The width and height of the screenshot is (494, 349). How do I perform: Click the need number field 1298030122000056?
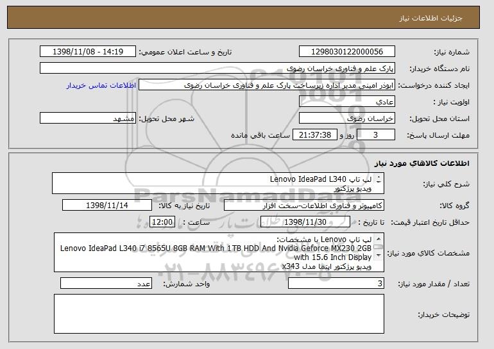[347, 52]
